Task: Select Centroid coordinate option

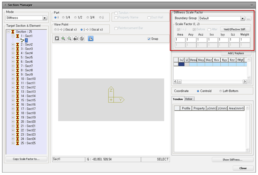Action: [x=198, y=91]
